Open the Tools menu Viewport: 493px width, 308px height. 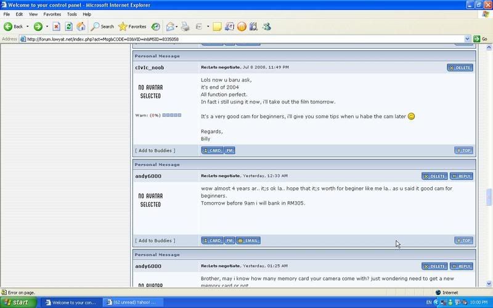coord(72,14)
